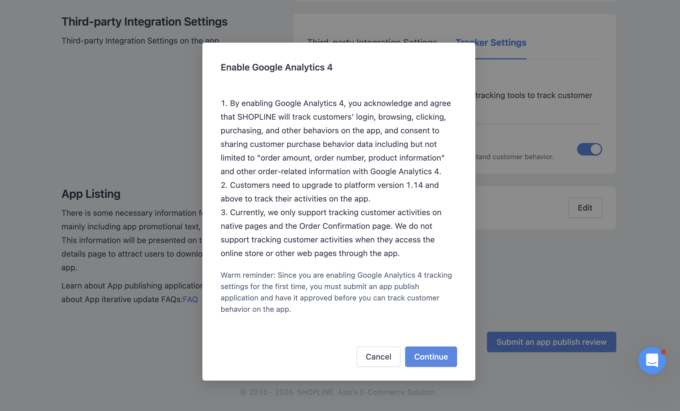Open the live chat support bubble

pos(652,360)
